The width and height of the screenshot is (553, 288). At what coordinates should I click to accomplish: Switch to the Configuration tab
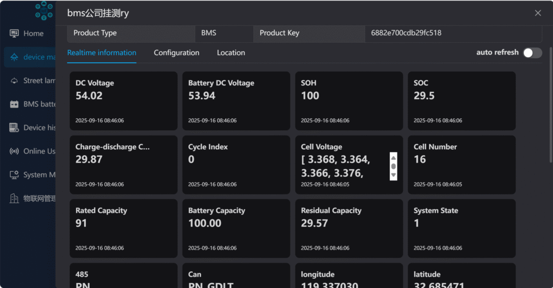coord(177,53)
